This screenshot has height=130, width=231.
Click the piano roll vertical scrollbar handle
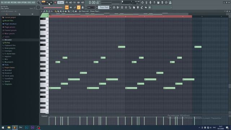[230, 86]
